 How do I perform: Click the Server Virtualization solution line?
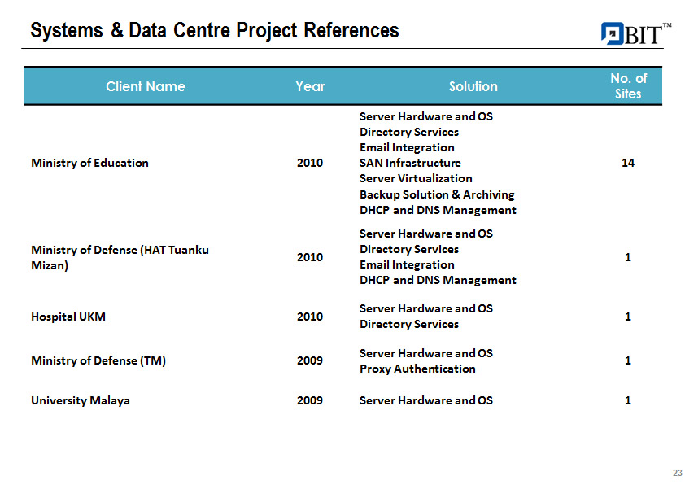[416, 178]
